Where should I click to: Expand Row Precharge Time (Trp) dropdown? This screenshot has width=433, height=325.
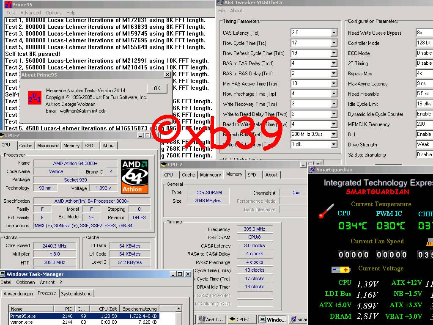[x=334, y=94]
